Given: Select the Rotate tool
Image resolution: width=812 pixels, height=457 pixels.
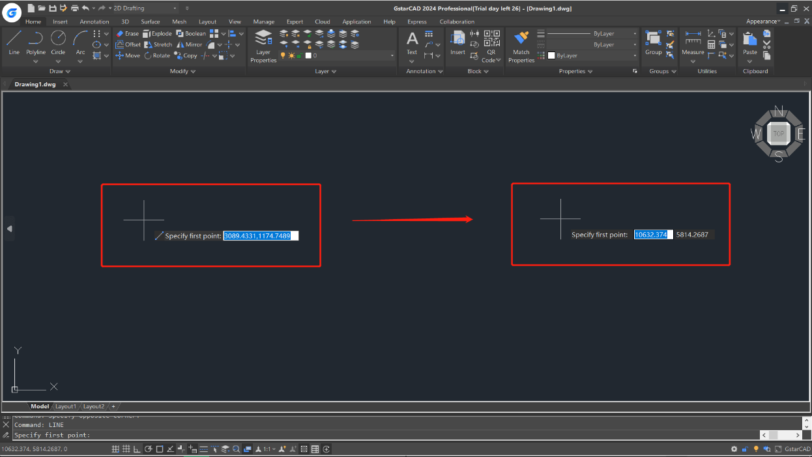Looking at the screenshot, I should (x=157, y=56).
